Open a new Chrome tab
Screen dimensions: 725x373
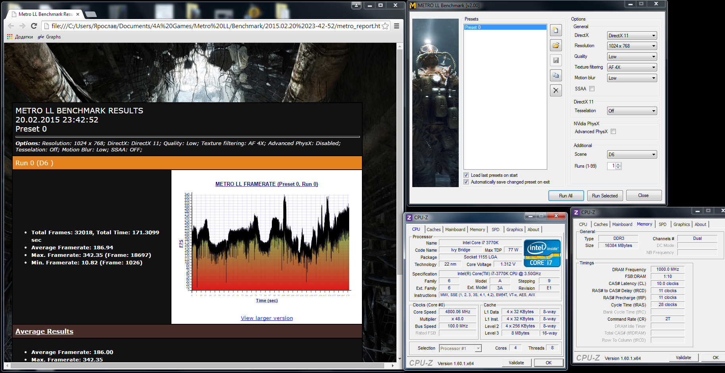(x=91, y=14)
